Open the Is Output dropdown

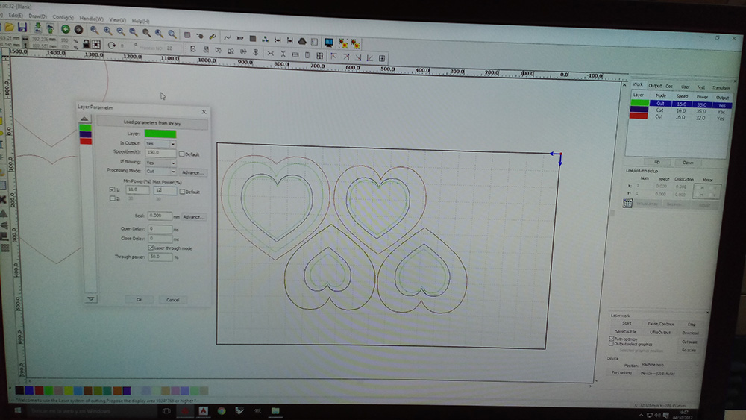(160, 144)
